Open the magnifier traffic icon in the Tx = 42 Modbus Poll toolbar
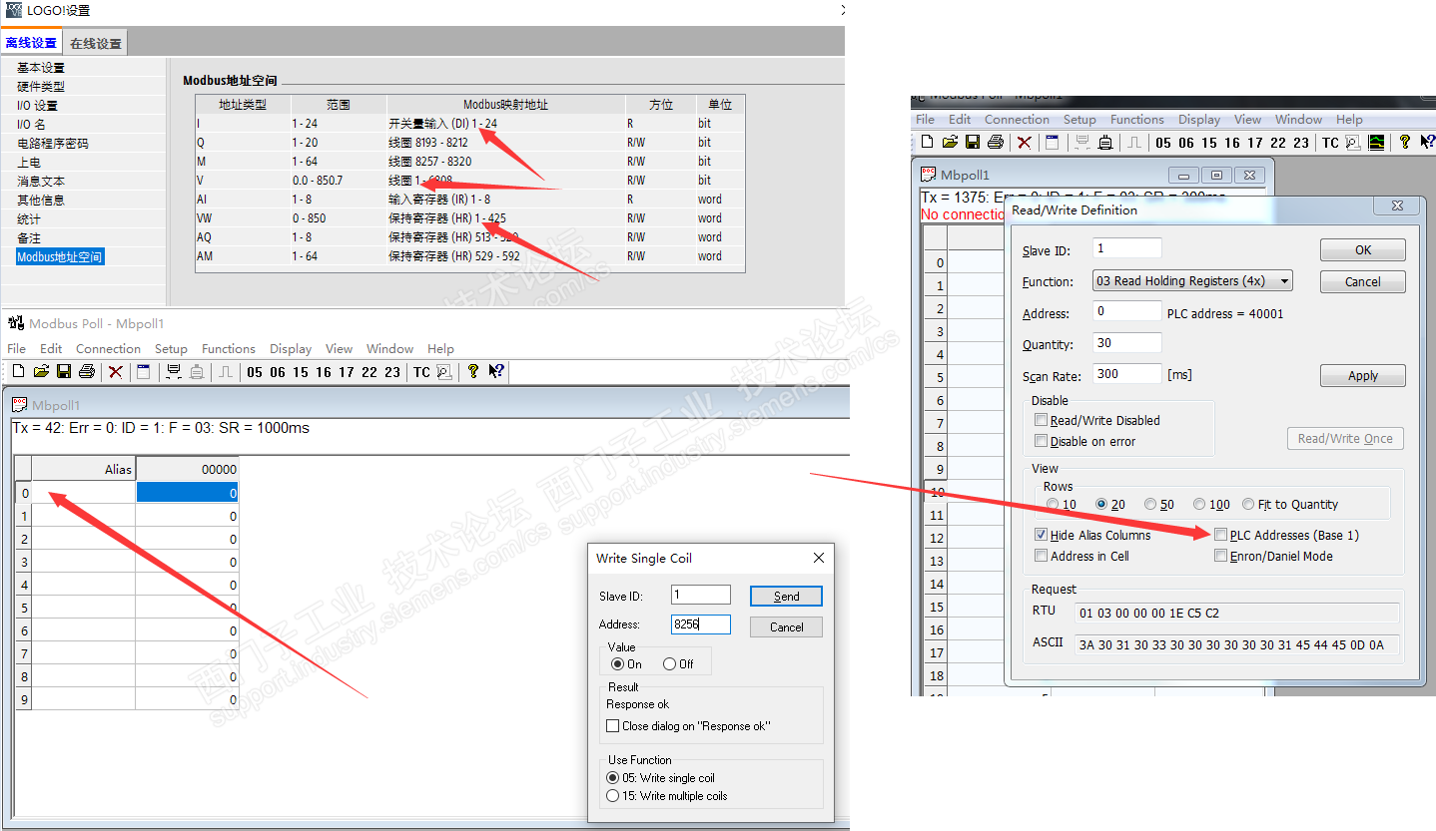Viewport: 1436px width, 831px height. click(x=444, y=372)
